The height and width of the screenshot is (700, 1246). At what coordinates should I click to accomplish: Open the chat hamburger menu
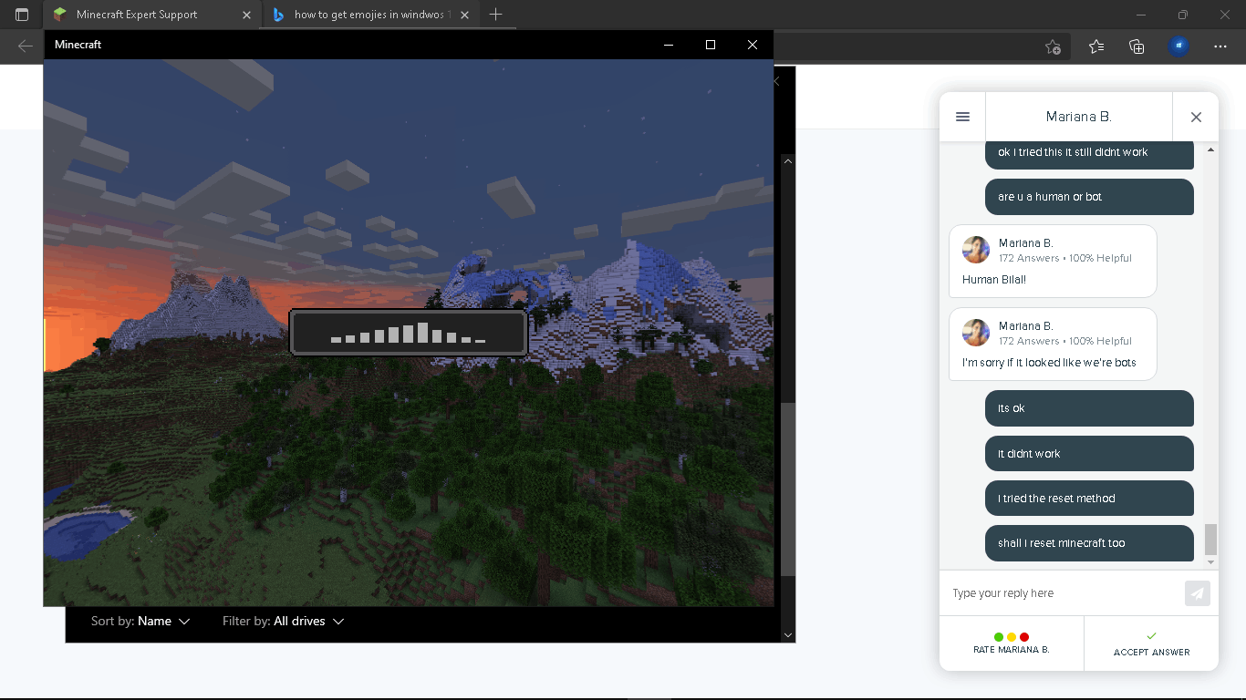point(962,117)
